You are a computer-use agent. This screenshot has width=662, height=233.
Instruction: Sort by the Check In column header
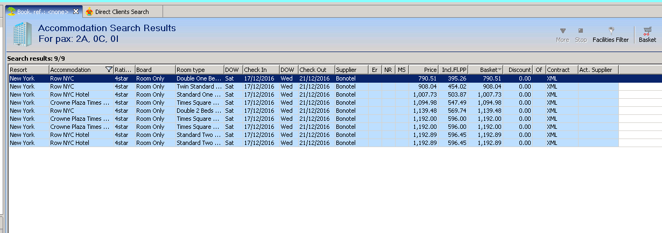pyautogui.click(x=261, y=70)
